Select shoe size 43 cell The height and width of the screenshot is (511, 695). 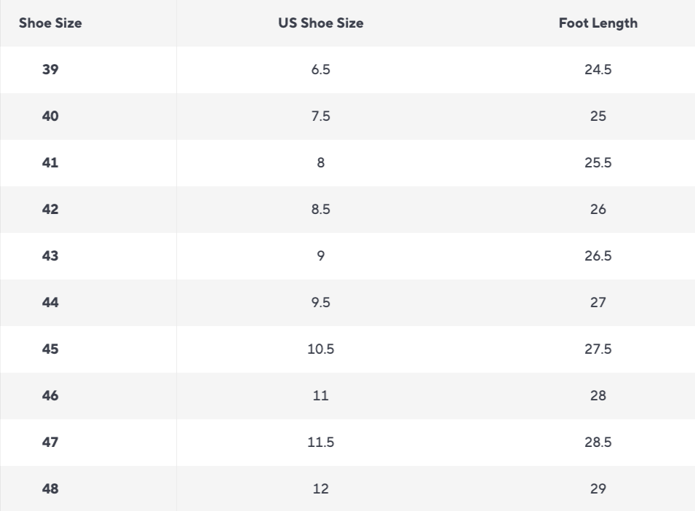[50, 256]
